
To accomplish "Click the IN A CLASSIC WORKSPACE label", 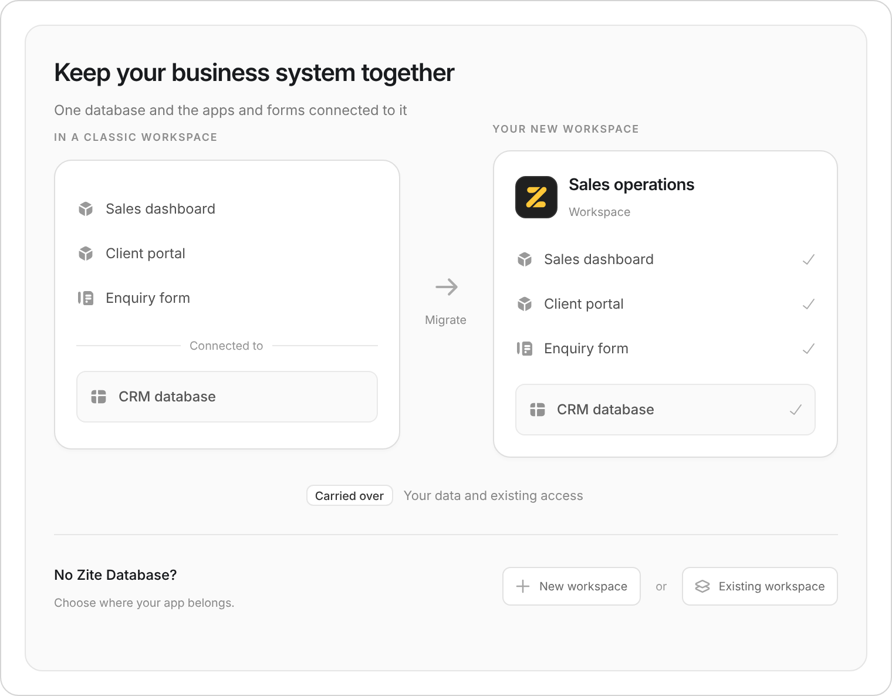I will [136, 137].
